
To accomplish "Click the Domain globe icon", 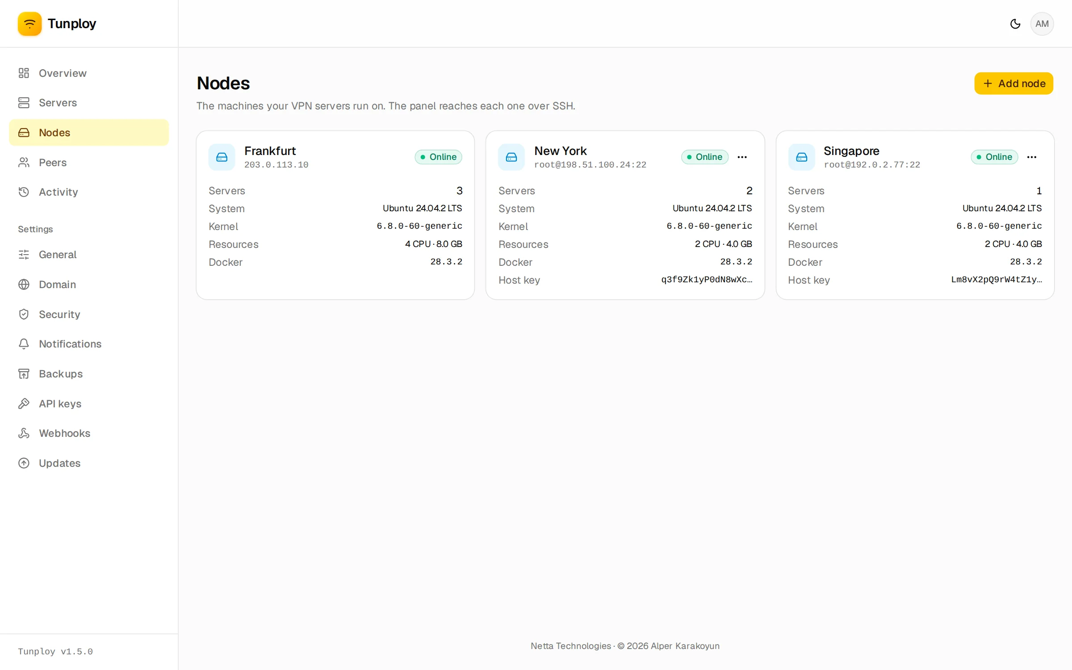I will 24,285.
